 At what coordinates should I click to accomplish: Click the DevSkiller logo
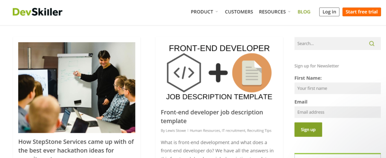coord(37,12)
